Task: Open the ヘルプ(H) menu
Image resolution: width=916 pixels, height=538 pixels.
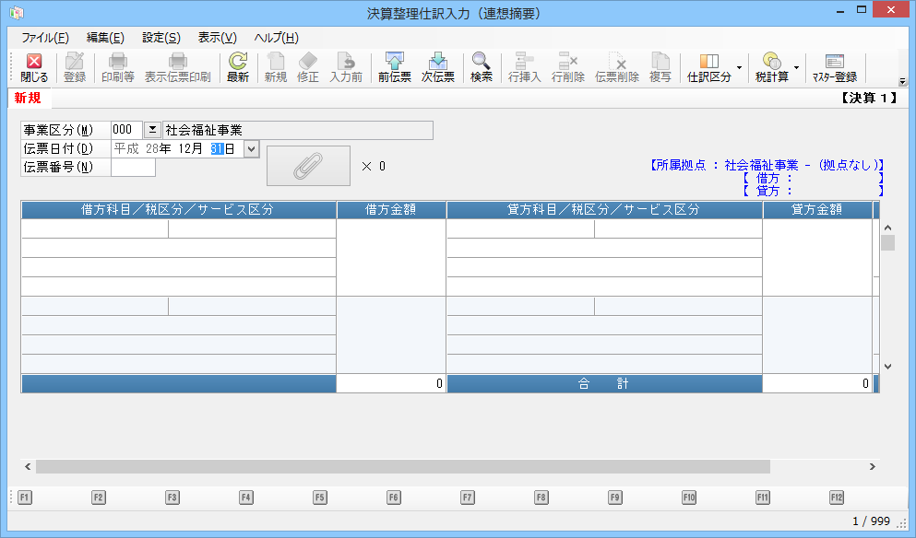Action: tap(276, 38)
